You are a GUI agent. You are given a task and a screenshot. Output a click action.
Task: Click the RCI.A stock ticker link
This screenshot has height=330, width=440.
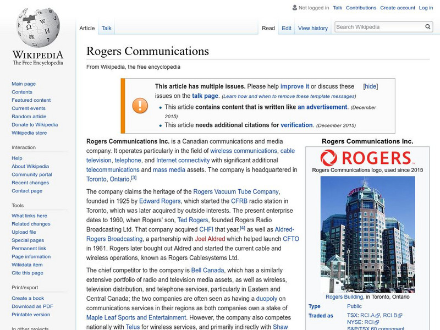(370, 316)
